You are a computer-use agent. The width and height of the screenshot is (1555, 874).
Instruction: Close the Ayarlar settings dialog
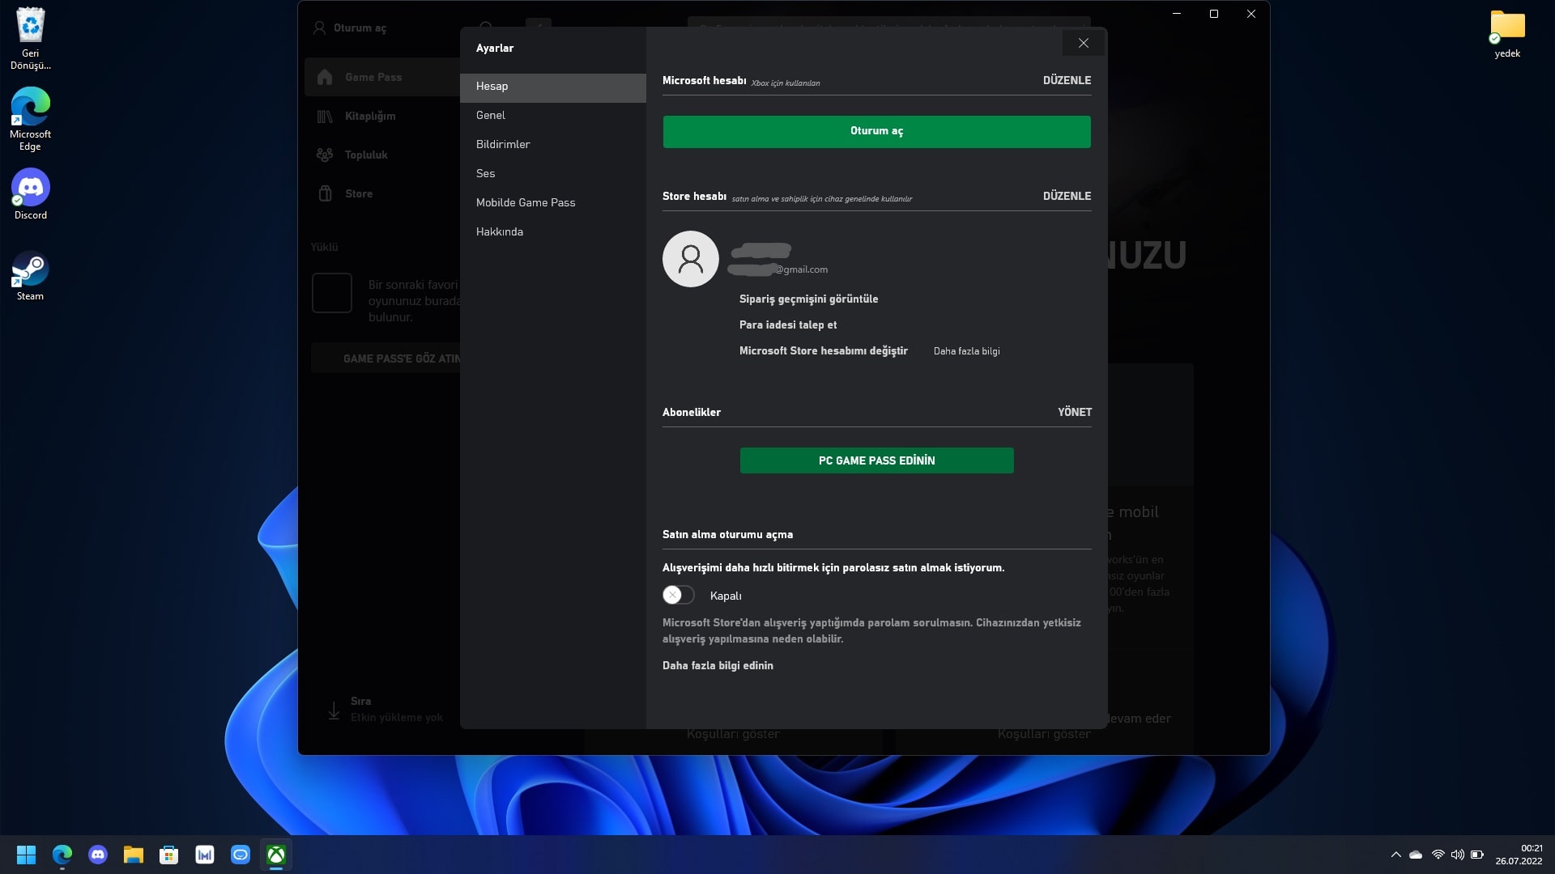[x=1083, y=43]
